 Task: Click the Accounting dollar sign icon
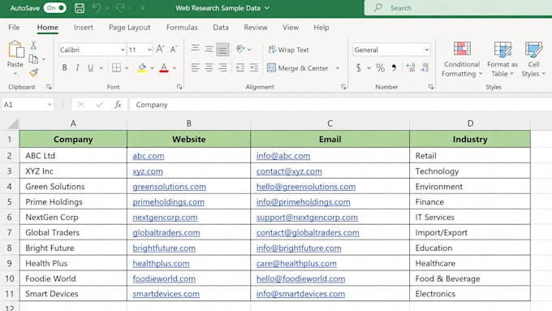358,67
